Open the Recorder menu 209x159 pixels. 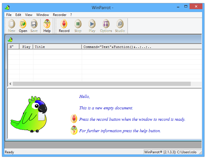click(x=59, y=15)
